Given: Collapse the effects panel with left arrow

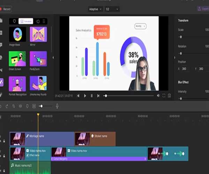Looking at the screenshot, I should click(x=53, y=57).
